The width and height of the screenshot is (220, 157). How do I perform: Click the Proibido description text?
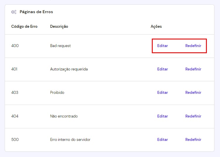coord(57,93)
